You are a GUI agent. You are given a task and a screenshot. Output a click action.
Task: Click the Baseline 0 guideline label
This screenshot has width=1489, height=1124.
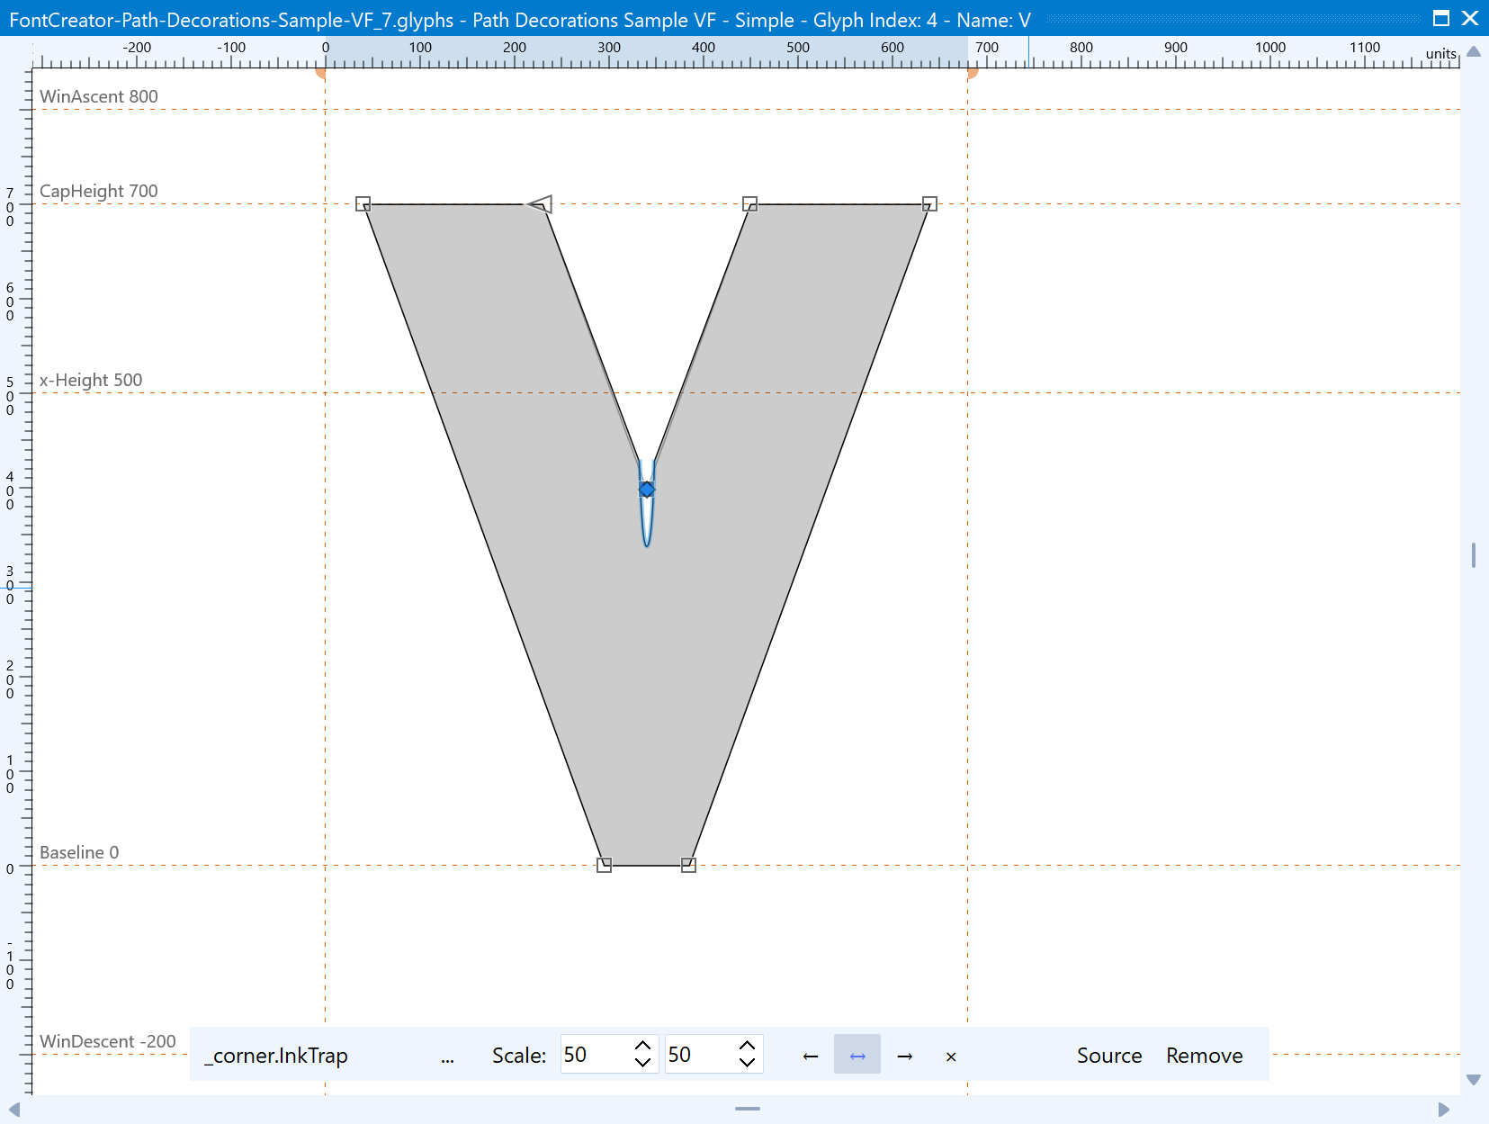point(79,852)
